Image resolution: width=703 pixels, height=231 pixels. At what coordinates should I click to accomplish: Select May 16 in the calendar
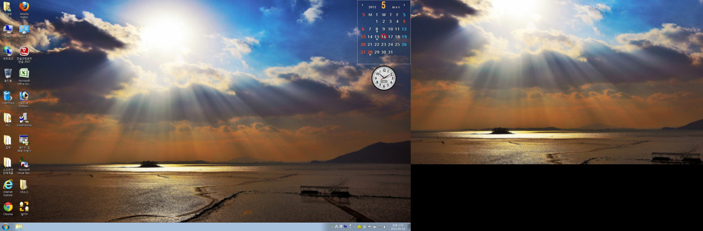click(384, 37)
